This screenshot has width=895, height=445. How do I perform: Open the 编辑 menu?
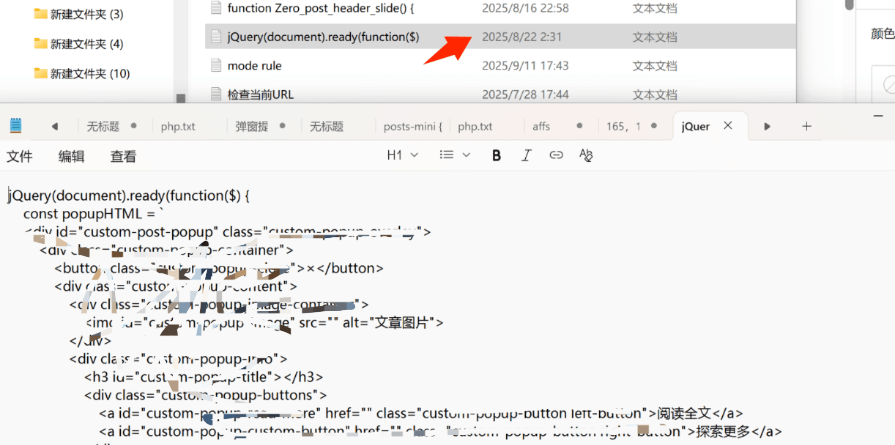[x=71, y=157]
